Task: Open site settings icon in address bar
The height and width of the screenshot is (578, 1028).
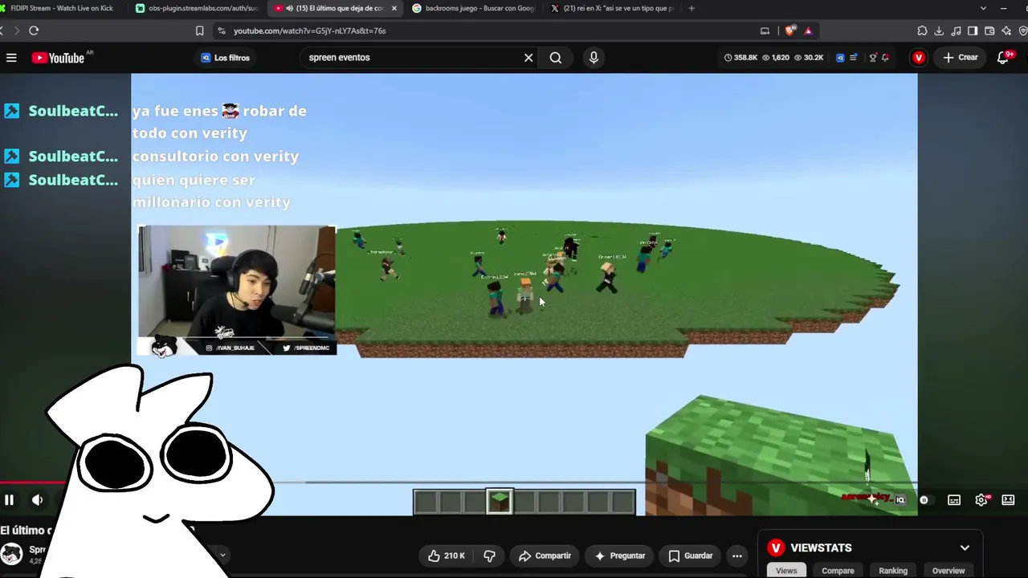Action: (x=222, y=31)
